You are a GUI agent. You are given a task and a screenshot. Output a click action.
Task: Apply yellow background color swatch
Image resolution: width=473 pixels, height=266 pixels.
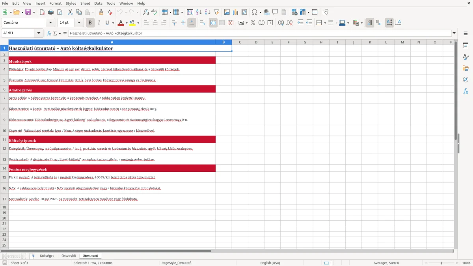click(x=132, y=23)
